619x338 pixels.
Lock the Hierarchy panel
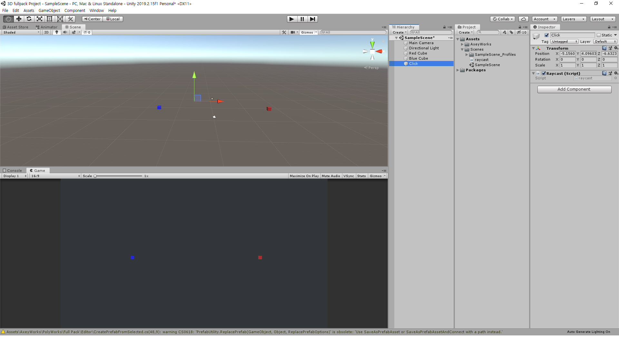[x=444, y=27]
